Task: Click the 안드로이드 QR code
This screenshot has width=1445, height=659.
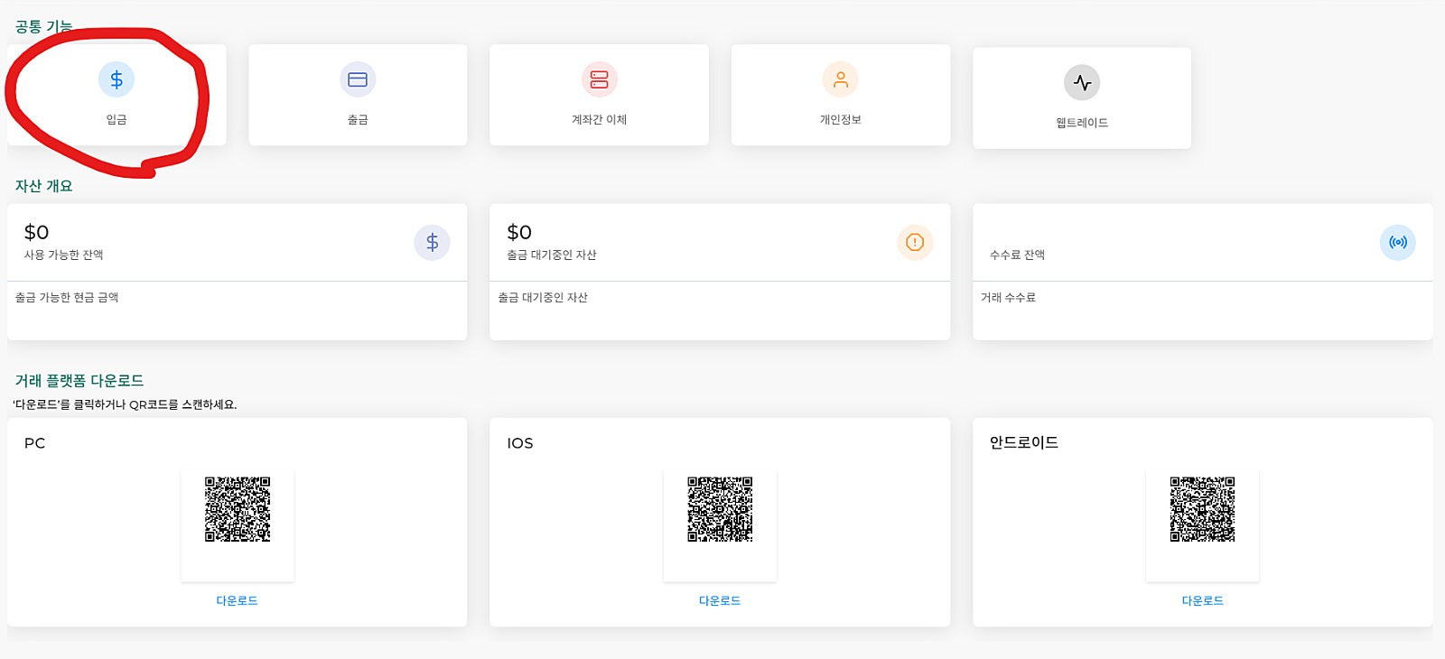Action: tap(1202, 509)
